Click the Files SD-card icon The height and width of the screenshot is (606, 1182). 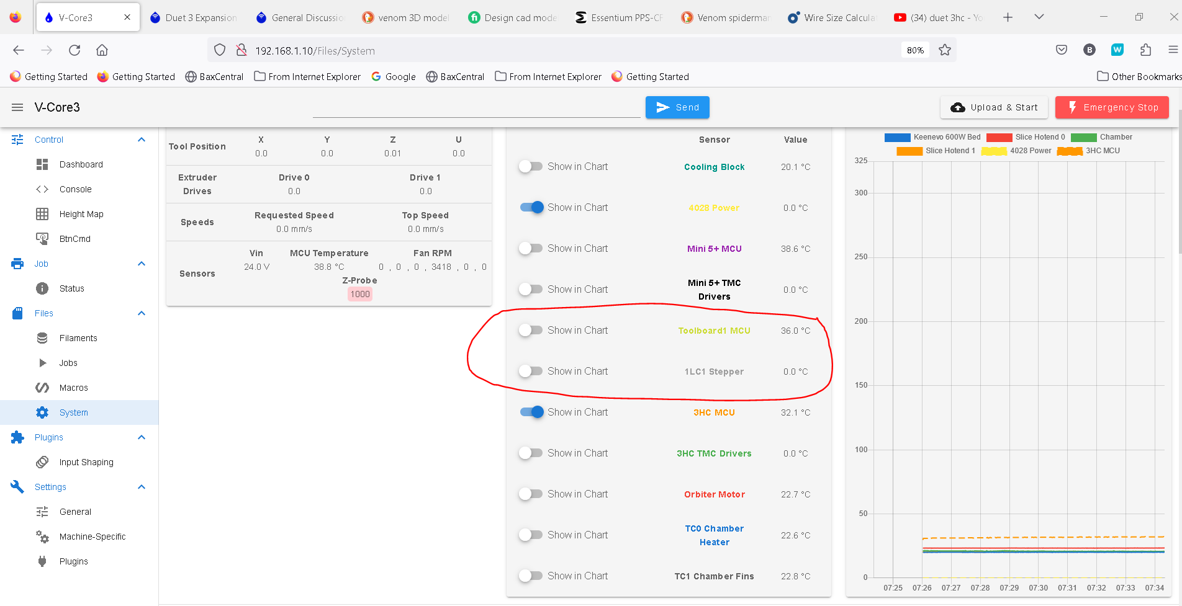(17, 313)
